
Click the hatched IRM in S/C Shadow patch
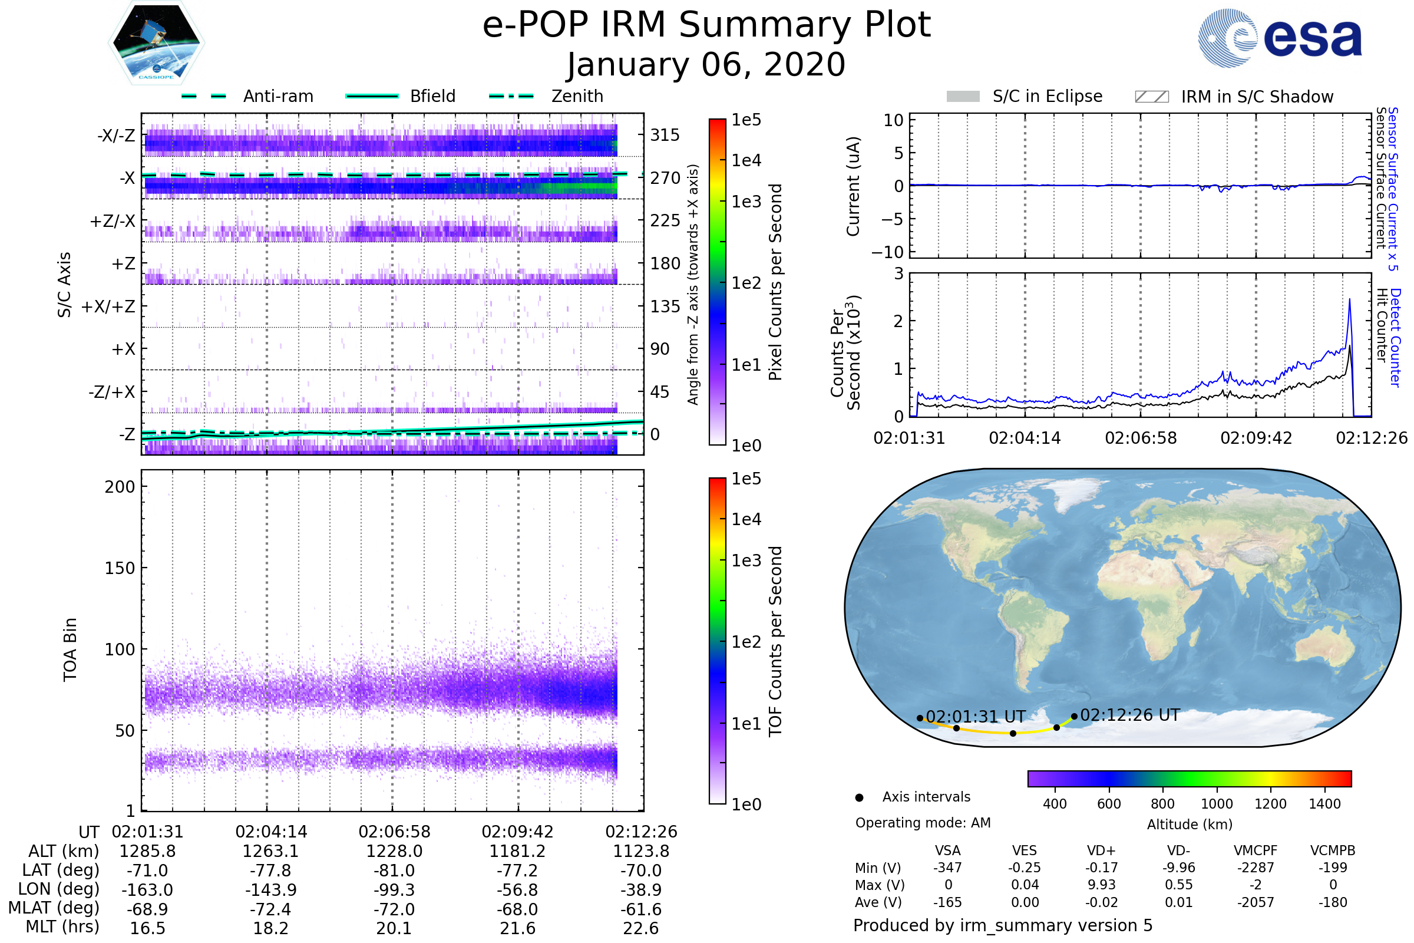click(x=1151, y=97)
